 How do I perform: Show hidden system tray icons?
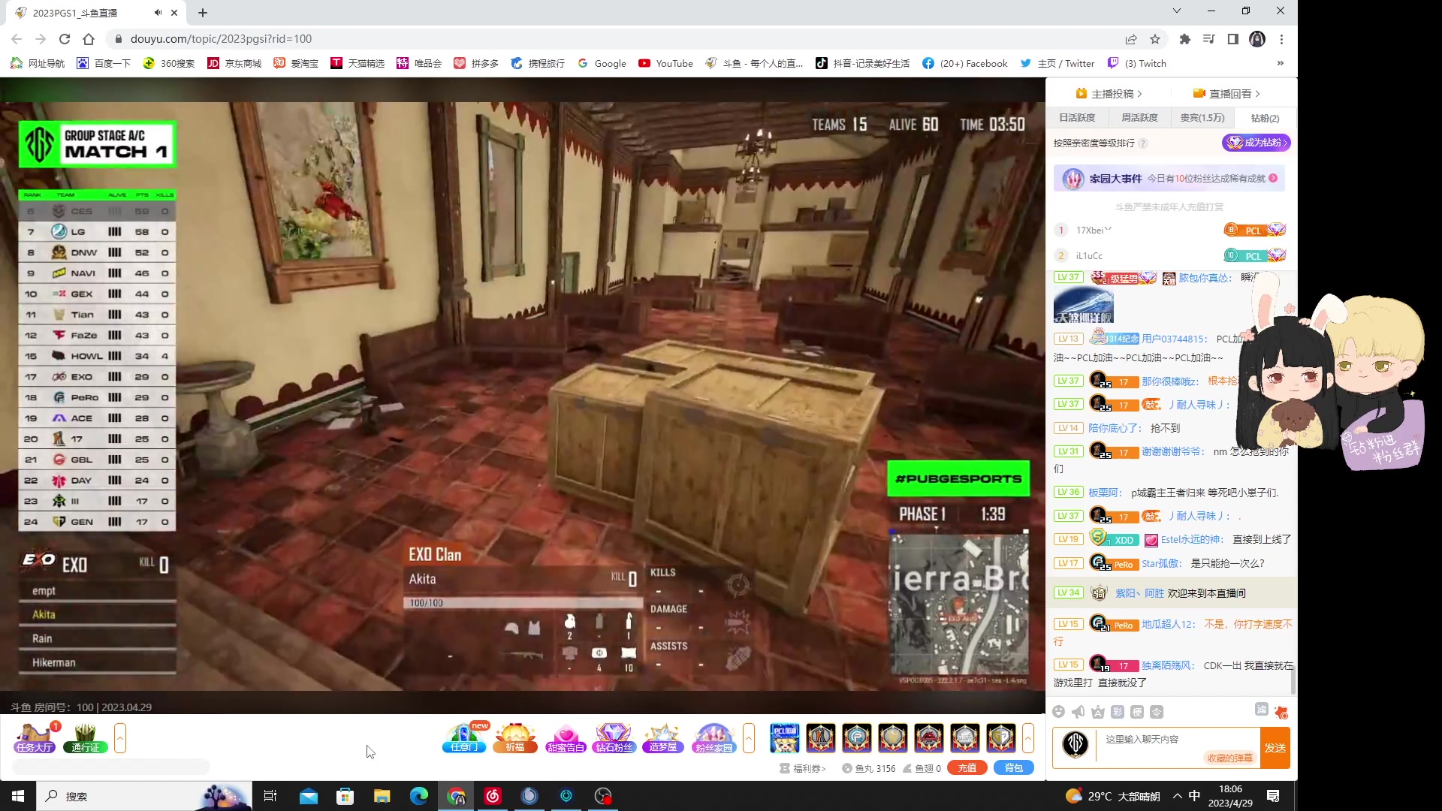tap(1177, 796)
